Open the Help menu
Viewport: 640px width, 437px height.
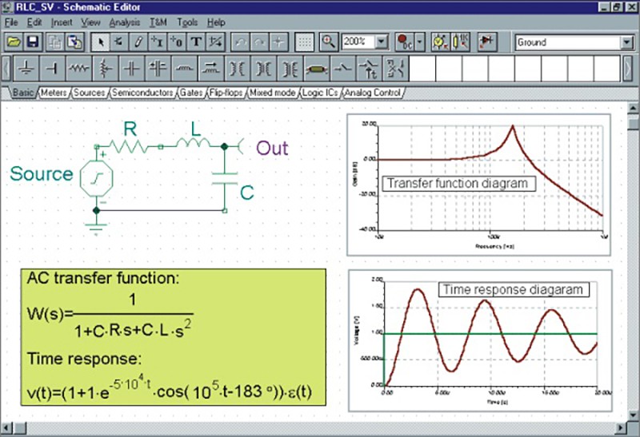[x=216, y=22]
